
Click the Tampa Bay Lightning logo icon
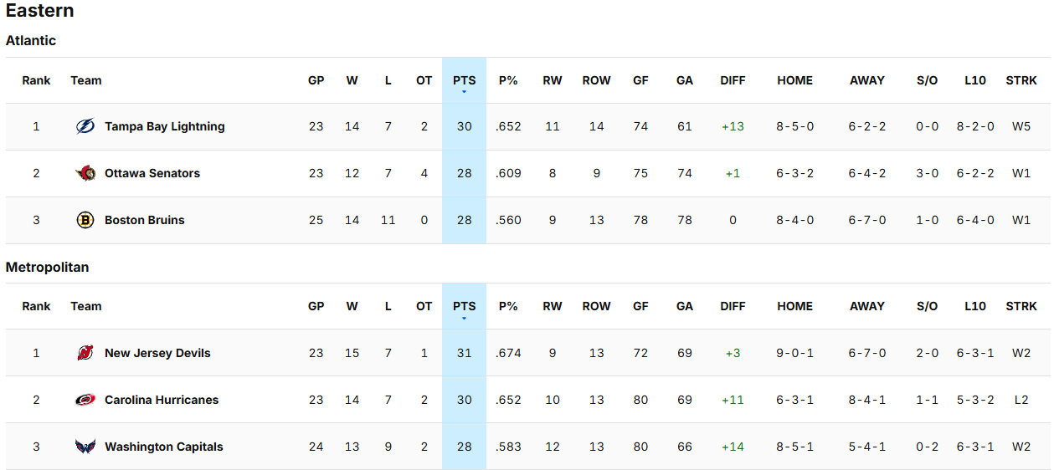coord(85,127)
